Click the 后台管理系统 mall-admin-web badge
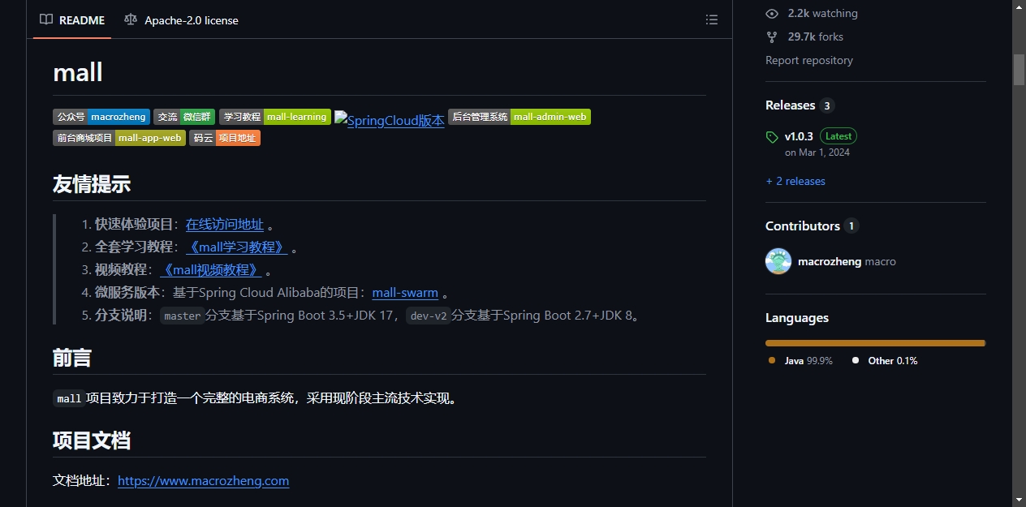1026x507 pixels. (519, 117)
